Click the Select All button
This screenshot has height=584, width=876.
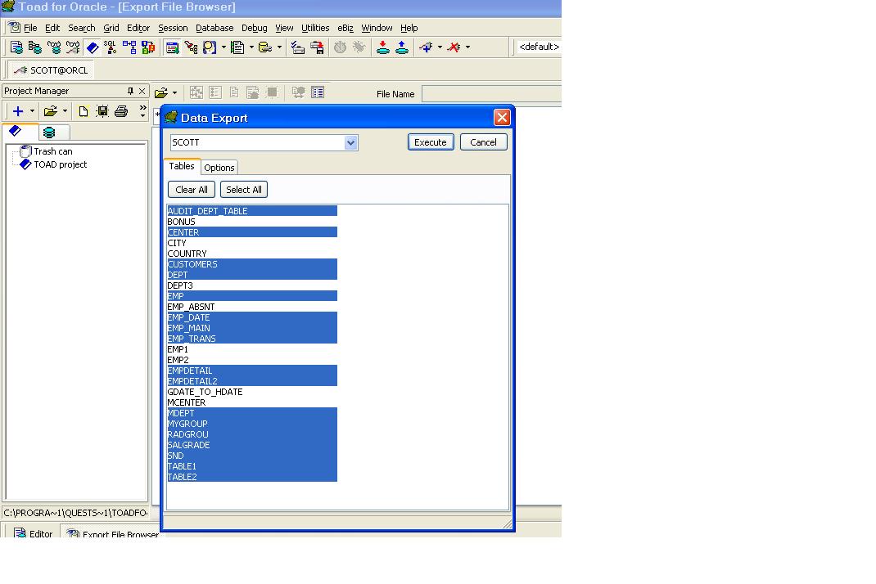click(x=243, y=190)
